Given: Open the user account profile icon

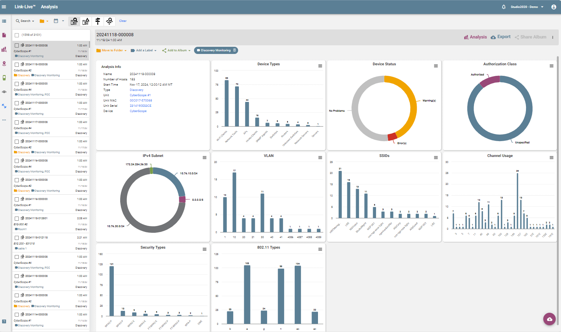Looking at the screenshot, I should tap(553, 7).
